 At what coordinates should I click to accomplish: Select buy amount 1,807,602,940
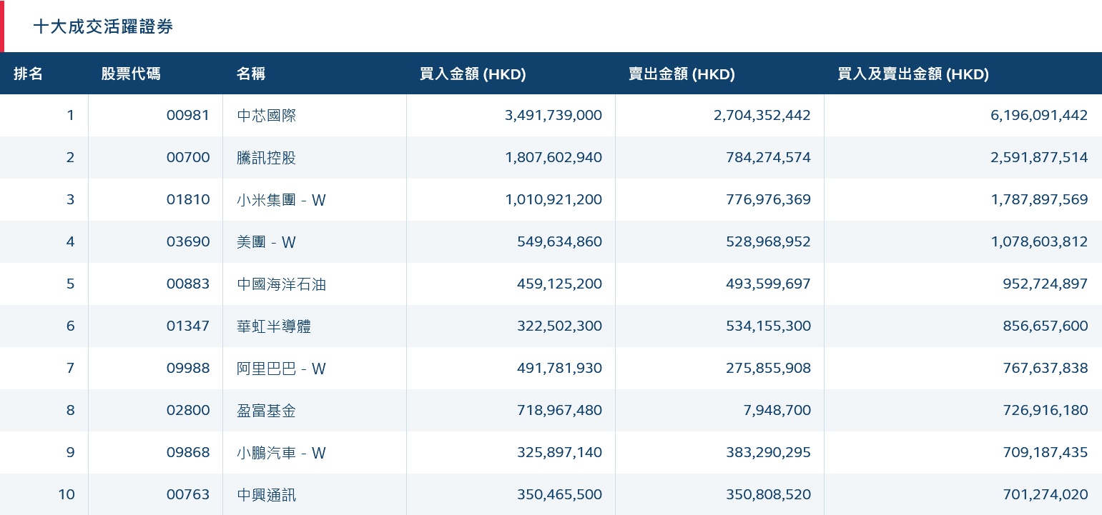[554, 157]
